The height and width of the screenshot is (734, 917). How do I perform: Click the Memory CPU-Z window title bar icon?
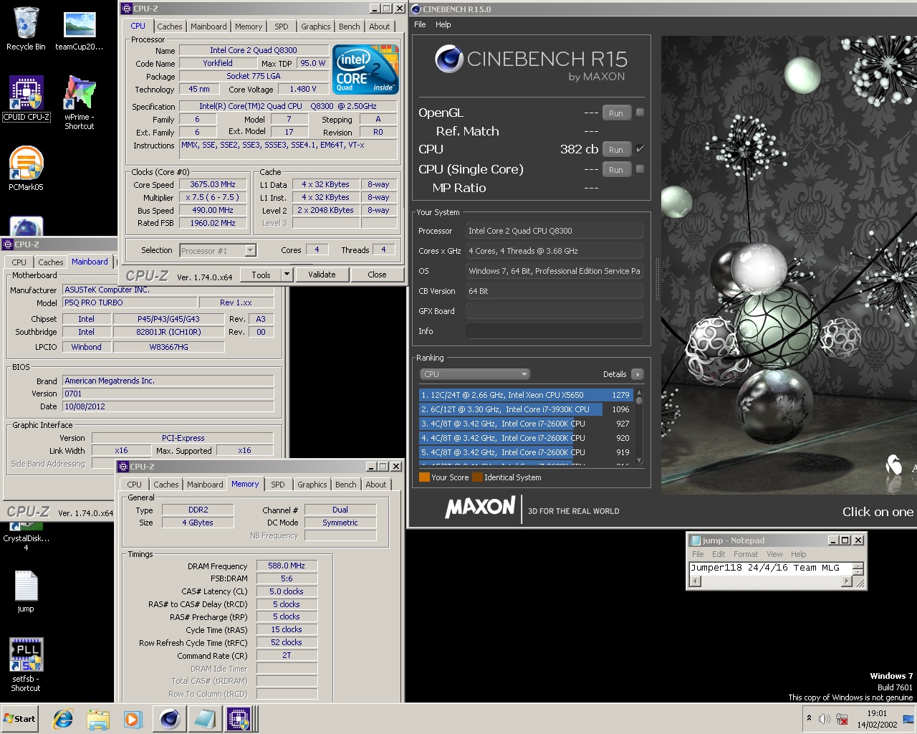[123, 467]
